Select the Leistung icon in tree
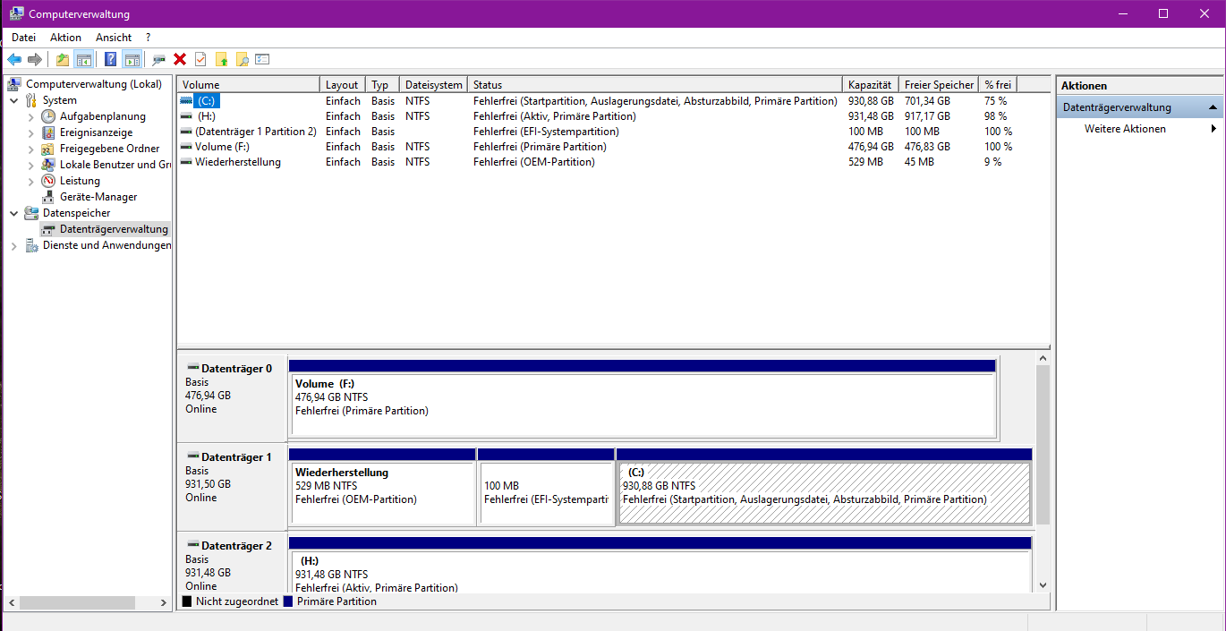1226x631 pixels. point(49,181)
